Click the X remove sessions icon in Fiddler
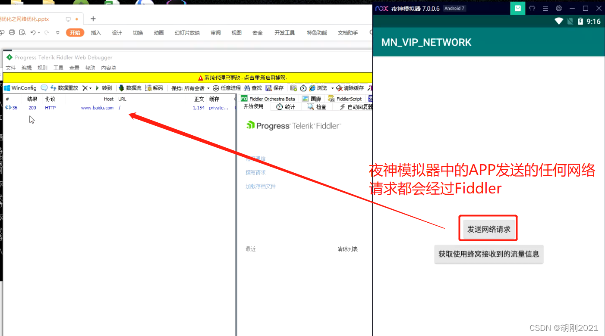This screenshot has height=336, width=605. click(85, 88)
